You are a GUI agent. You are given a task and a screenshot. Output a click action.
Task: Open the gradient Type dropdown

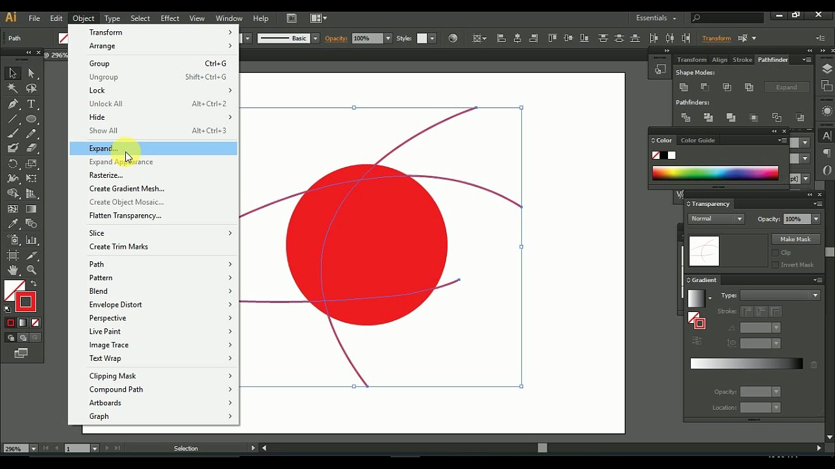(780, 296)
